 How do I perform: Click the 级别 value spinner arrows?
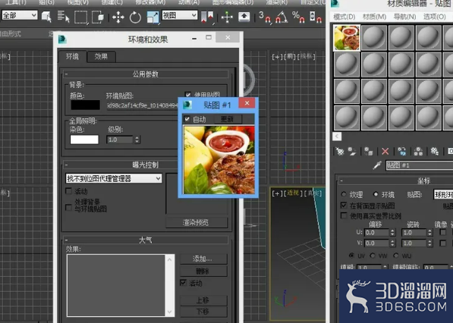point(137,140)
